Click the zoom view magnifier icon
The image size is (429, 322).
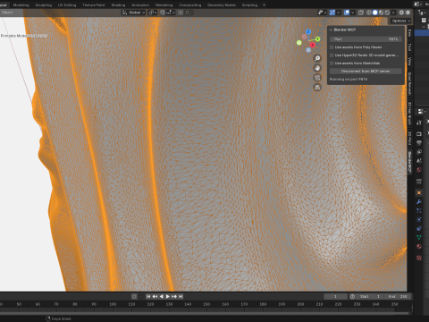pyautogui.click(x=317, y=58)
